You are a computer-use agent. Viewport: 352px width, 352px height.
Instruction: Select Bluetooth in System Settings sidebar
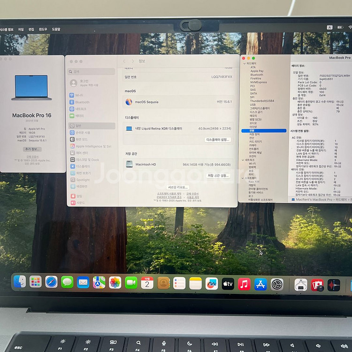[x=83, y=102]
